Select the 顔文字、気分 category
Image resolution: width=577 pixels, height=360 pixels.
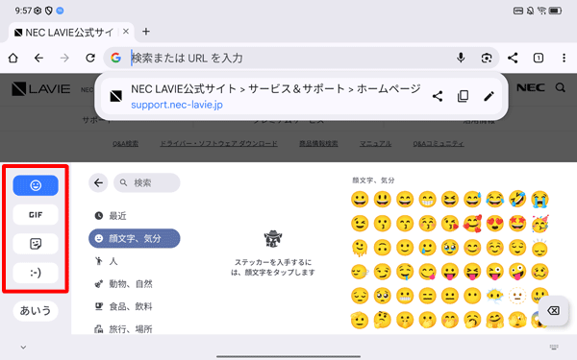click(135, 238)
